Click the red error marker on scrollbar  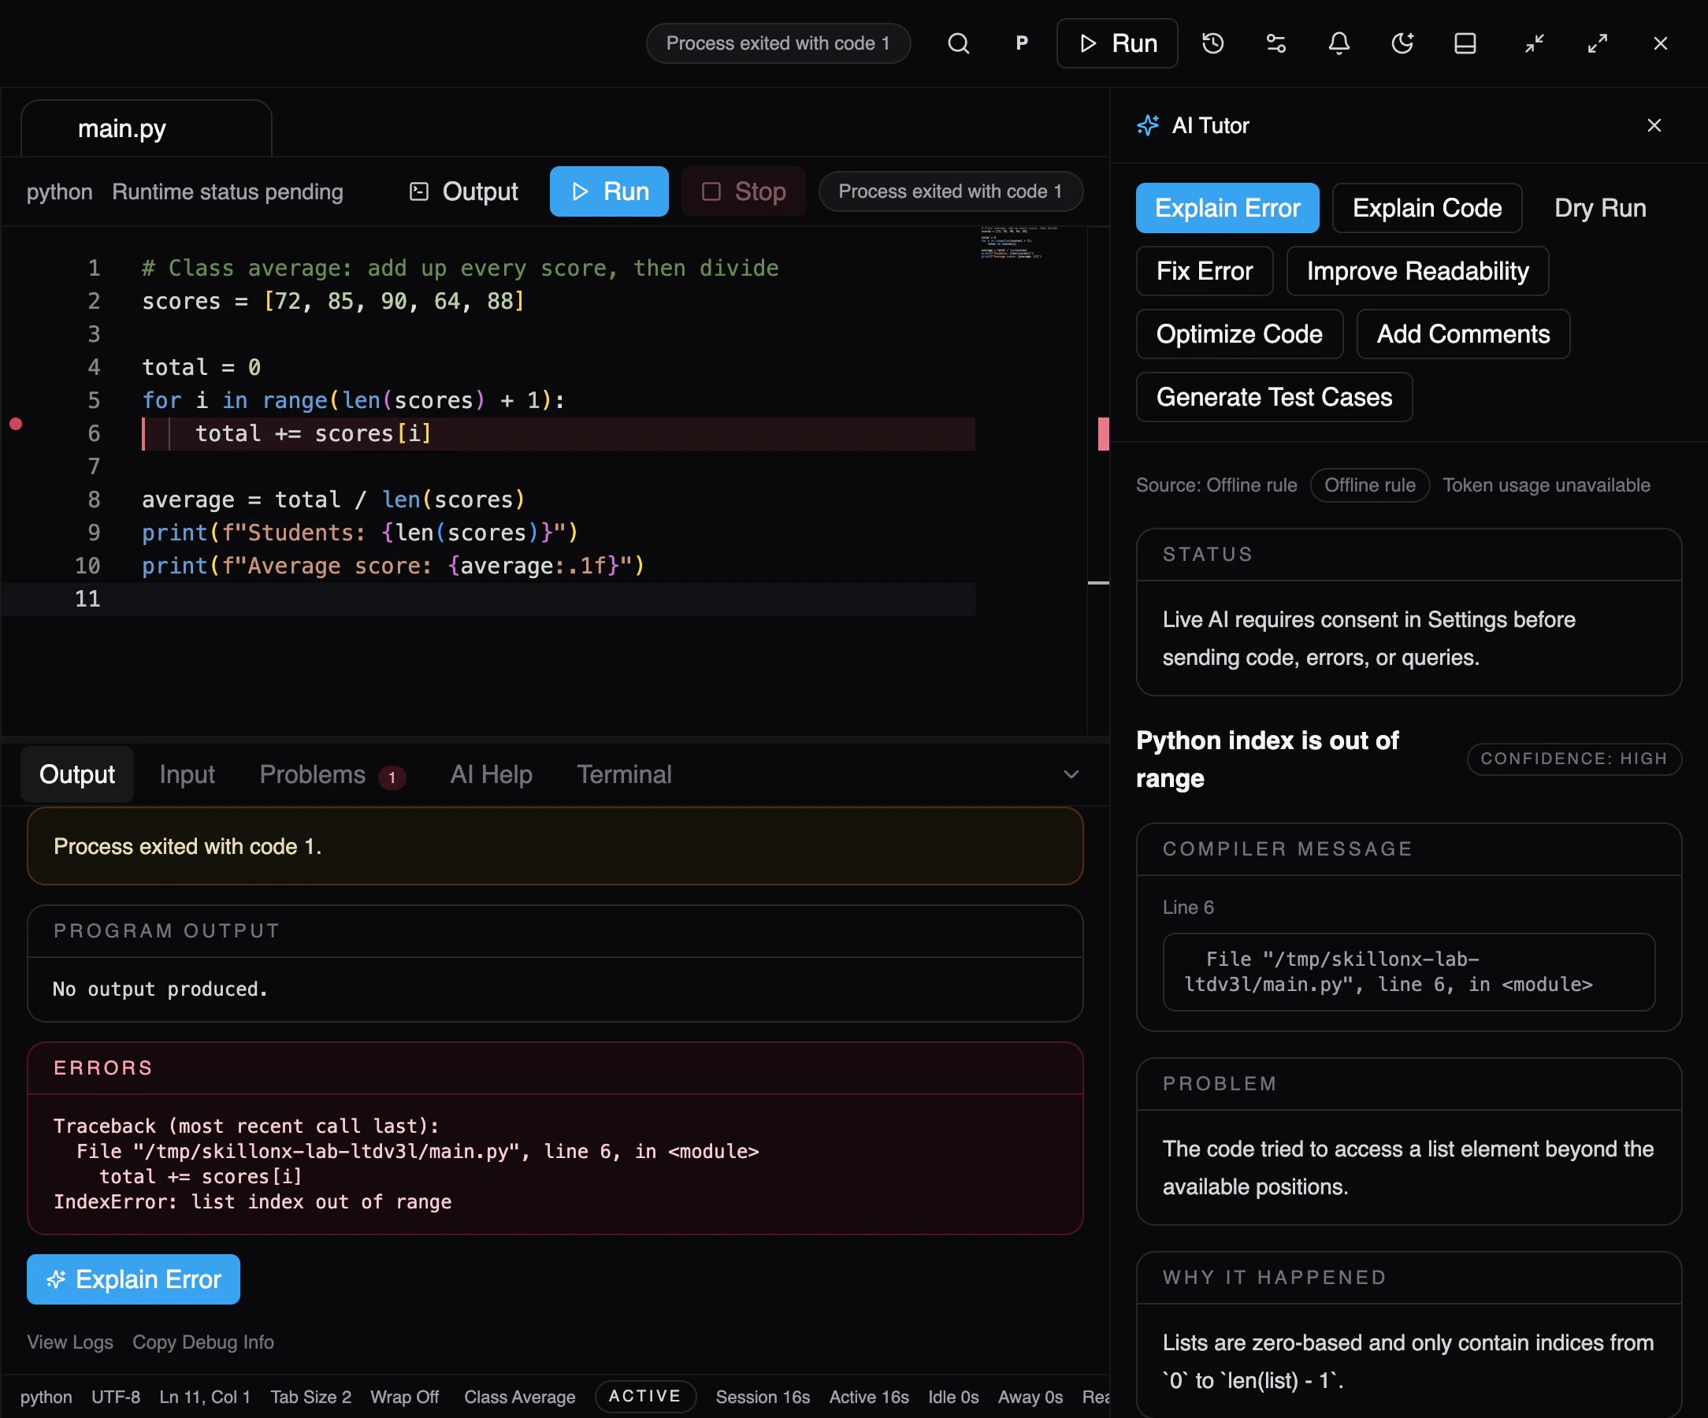(x=1103, y=433)
